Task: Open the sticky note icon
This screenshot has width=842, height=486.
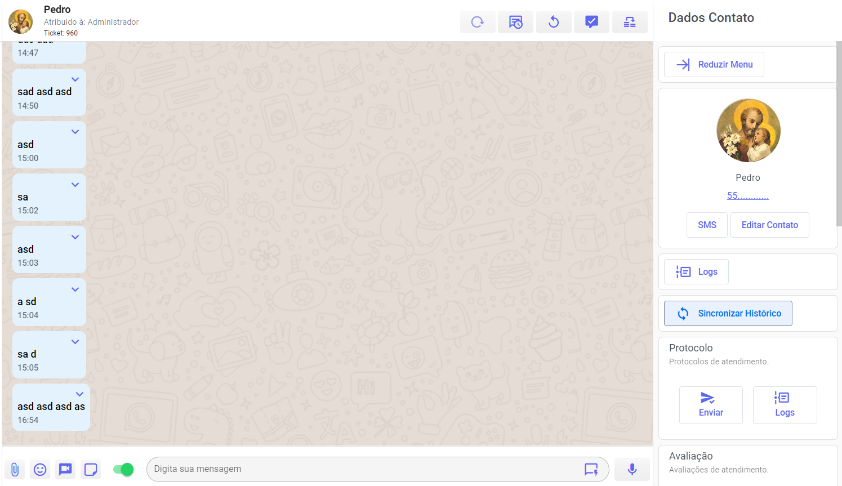Action: 91,469
